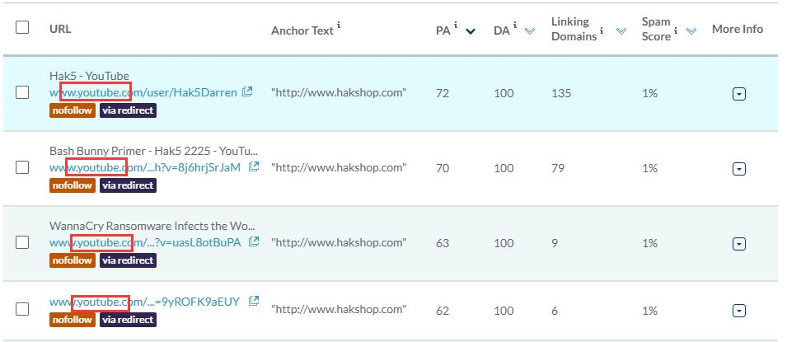
Task: Sort by PA using the down arrow
Action: 471,31
